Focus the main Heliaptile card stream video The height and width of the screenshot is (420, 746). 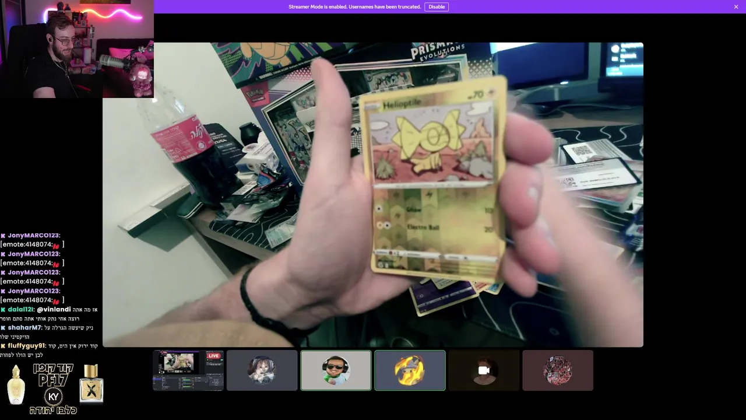pos(373,195)
